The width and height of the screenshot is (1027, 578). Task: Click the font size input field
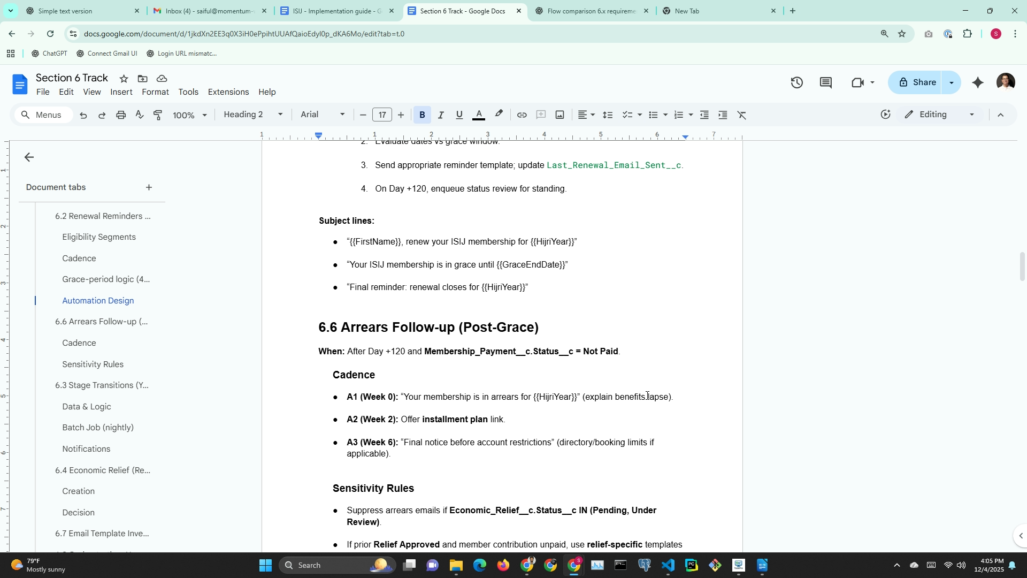[382, 115]
